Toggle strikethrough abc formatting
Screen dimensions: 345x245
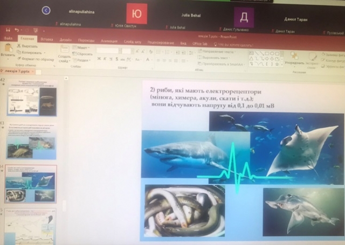[x=122, y=59]
